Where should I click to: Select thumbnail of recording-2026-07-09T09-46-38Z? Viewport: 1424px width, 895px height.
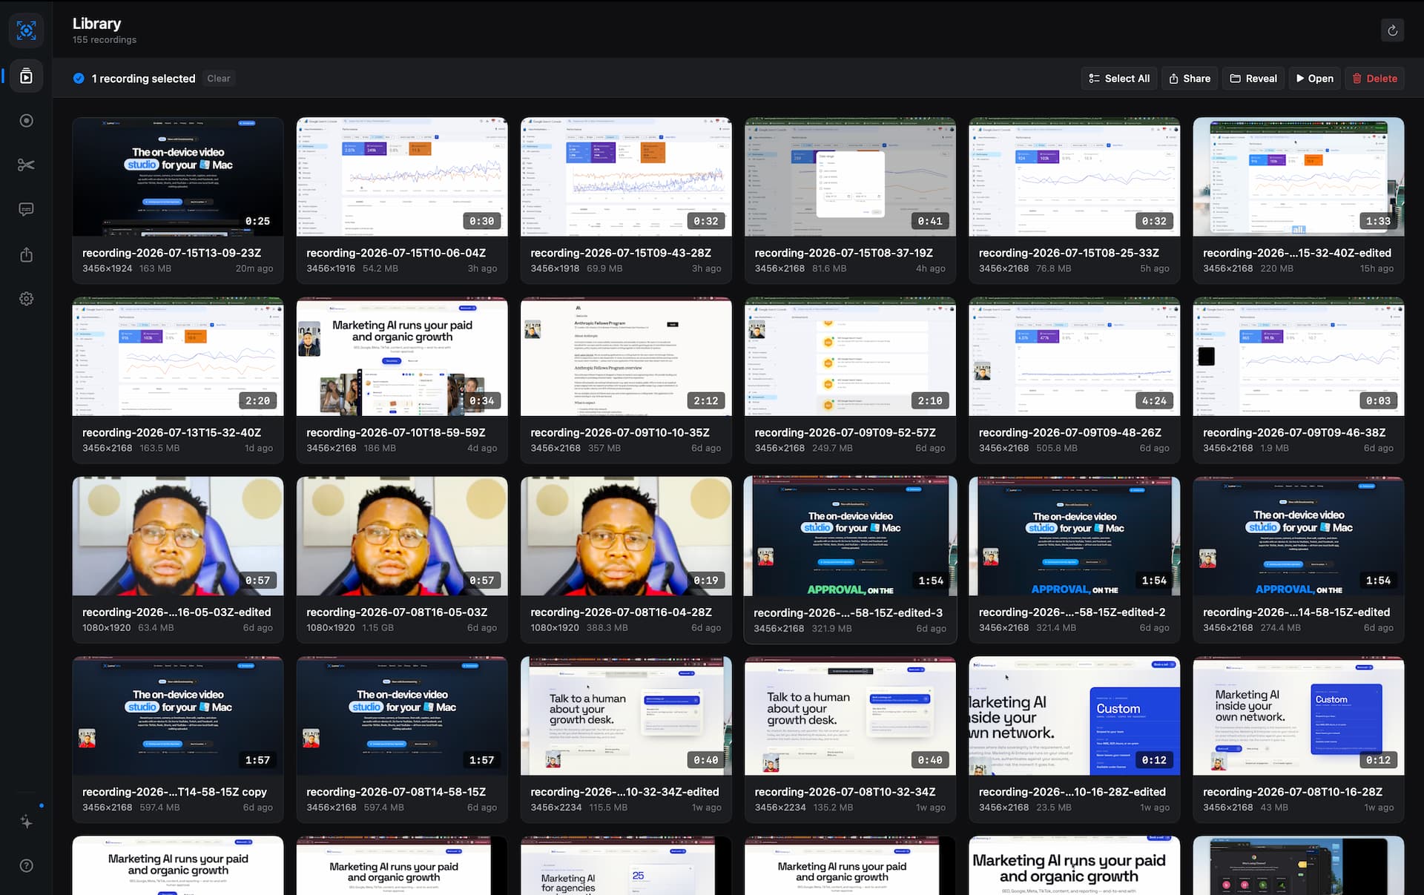point(1299,357)
